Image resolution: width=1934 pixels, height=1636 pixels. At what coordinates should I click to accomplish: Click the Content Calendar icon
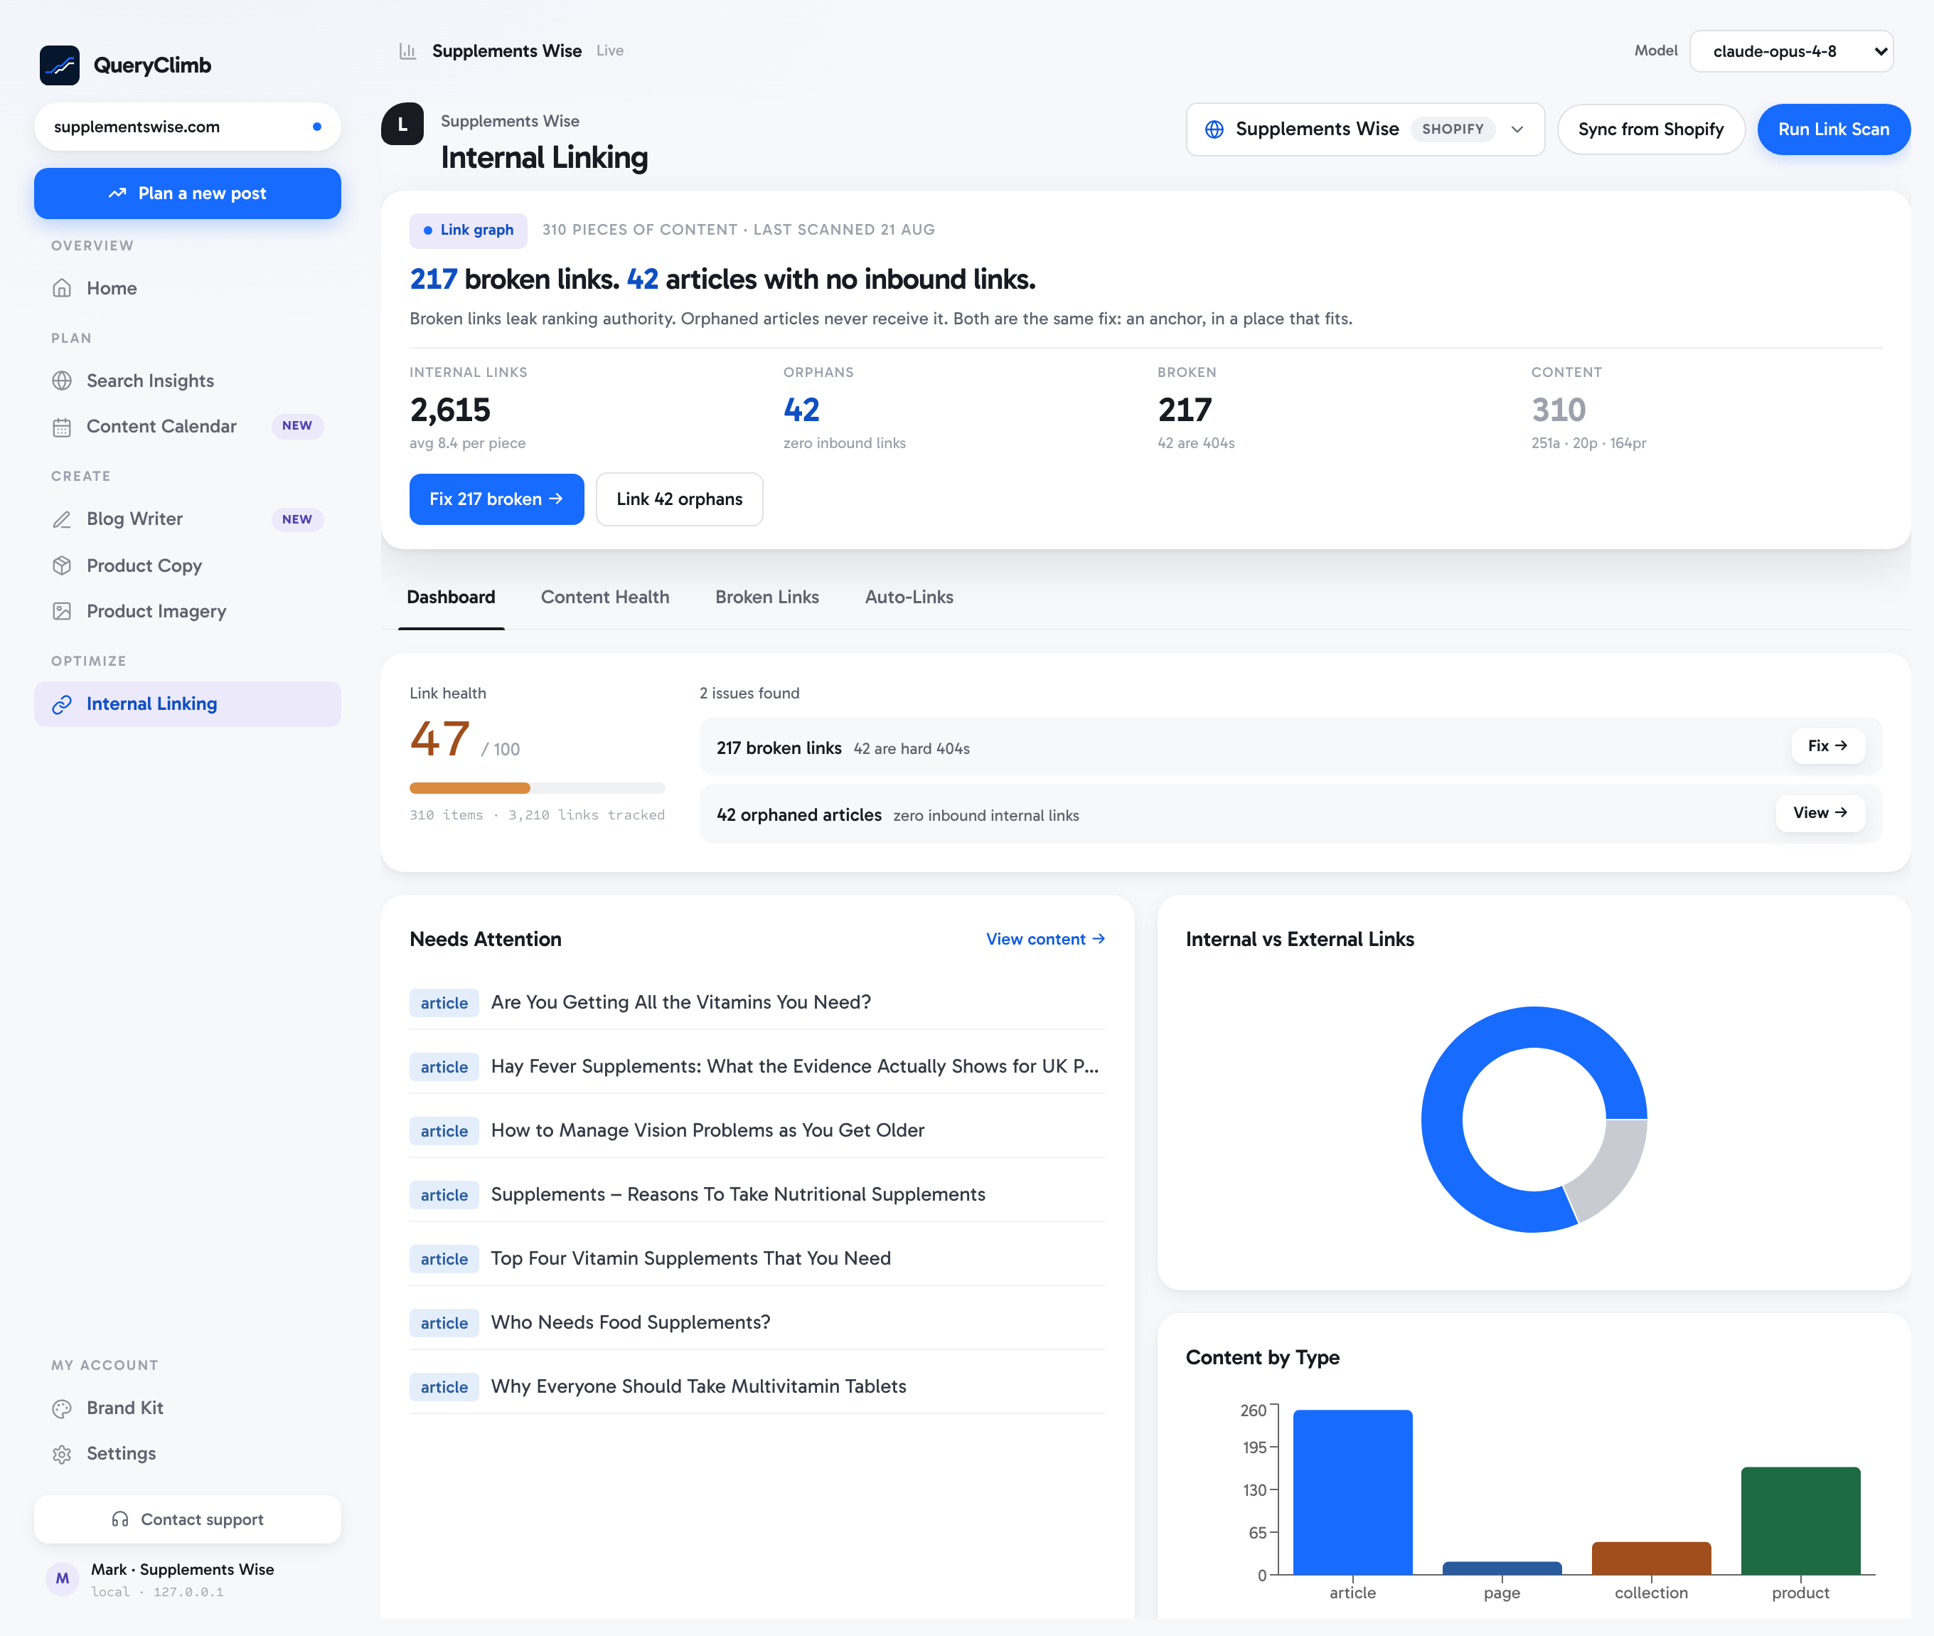coord(62,427)
